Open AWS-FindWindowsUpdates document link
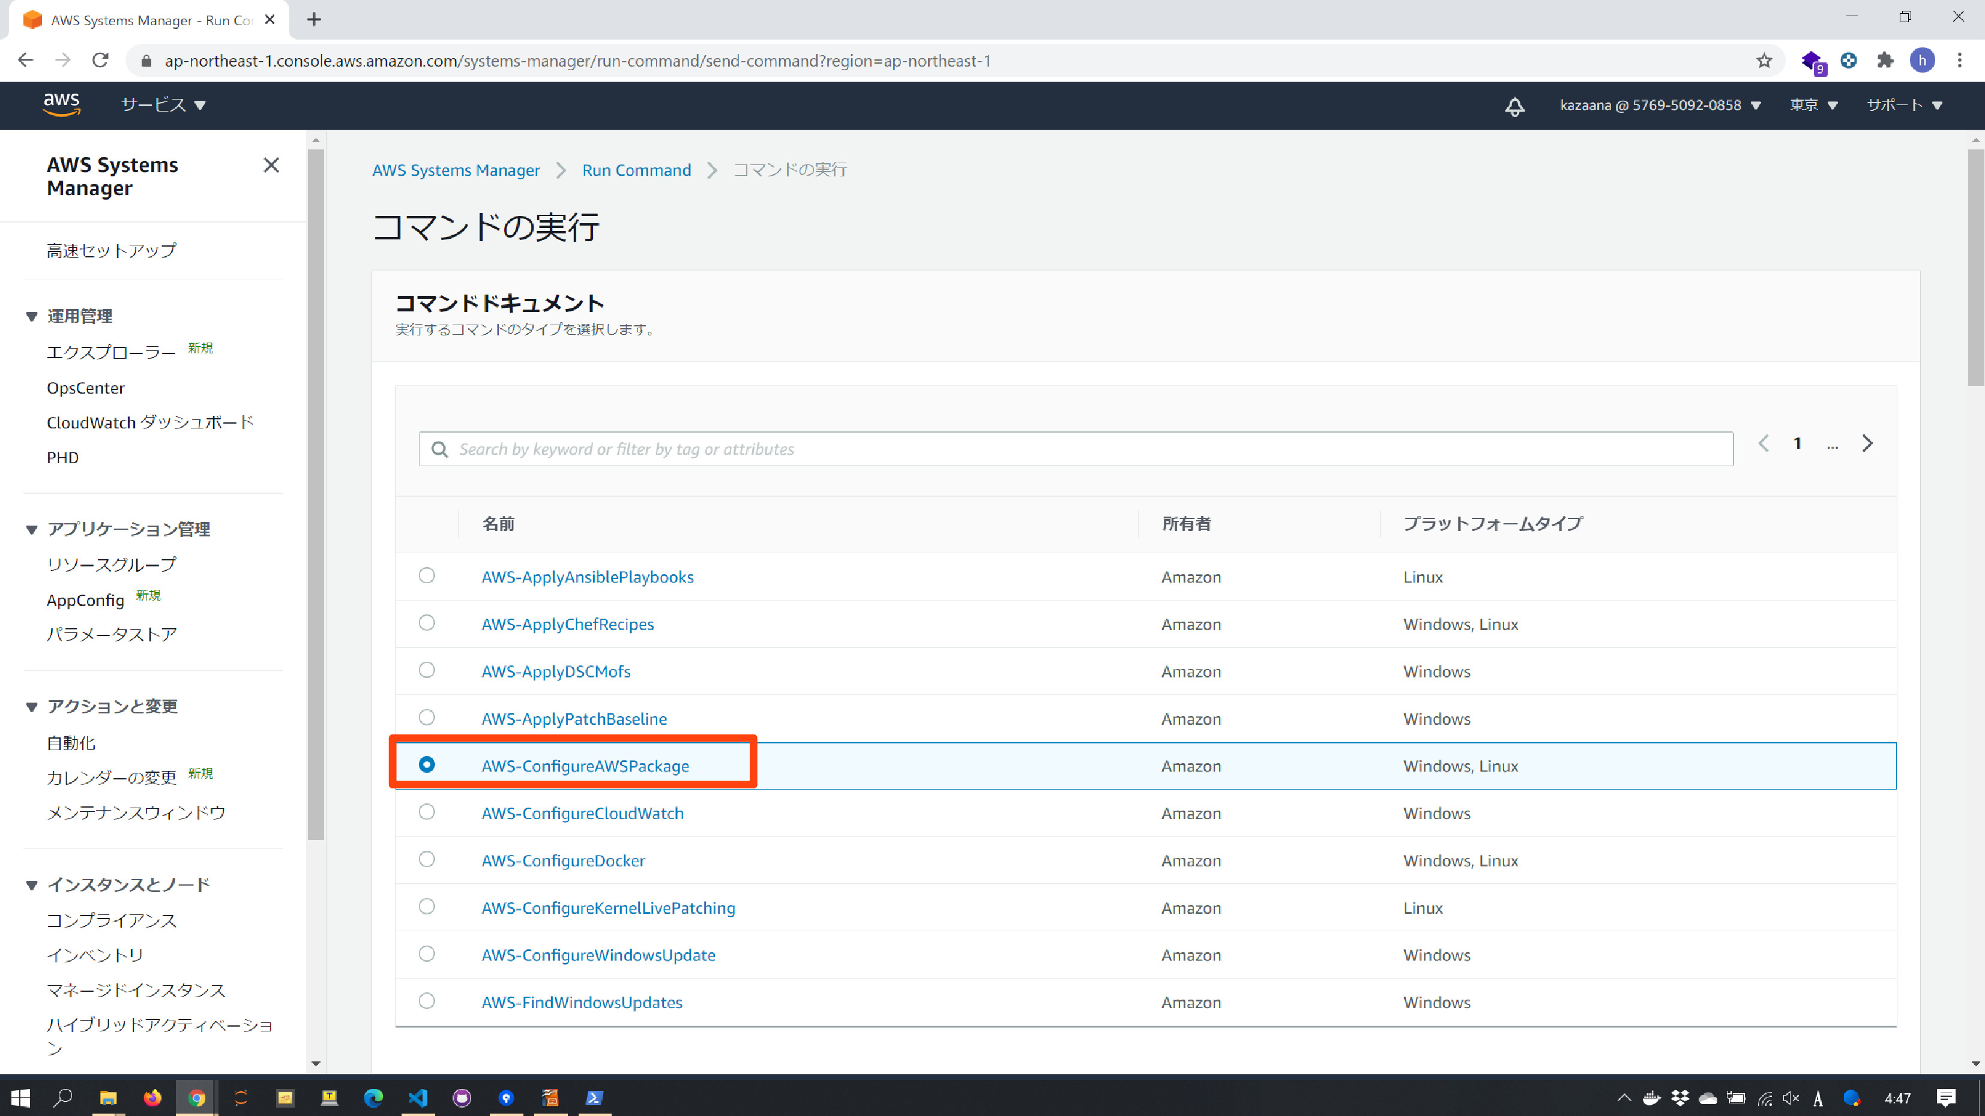Screen dimensions: 1985x1116 (x=582, y=1002)
